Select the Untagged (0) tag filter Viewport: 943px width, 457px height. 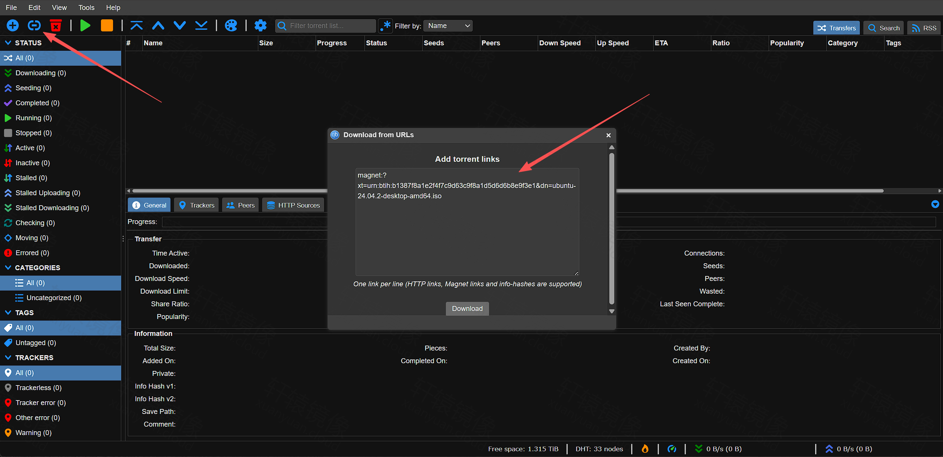(60, 343)
